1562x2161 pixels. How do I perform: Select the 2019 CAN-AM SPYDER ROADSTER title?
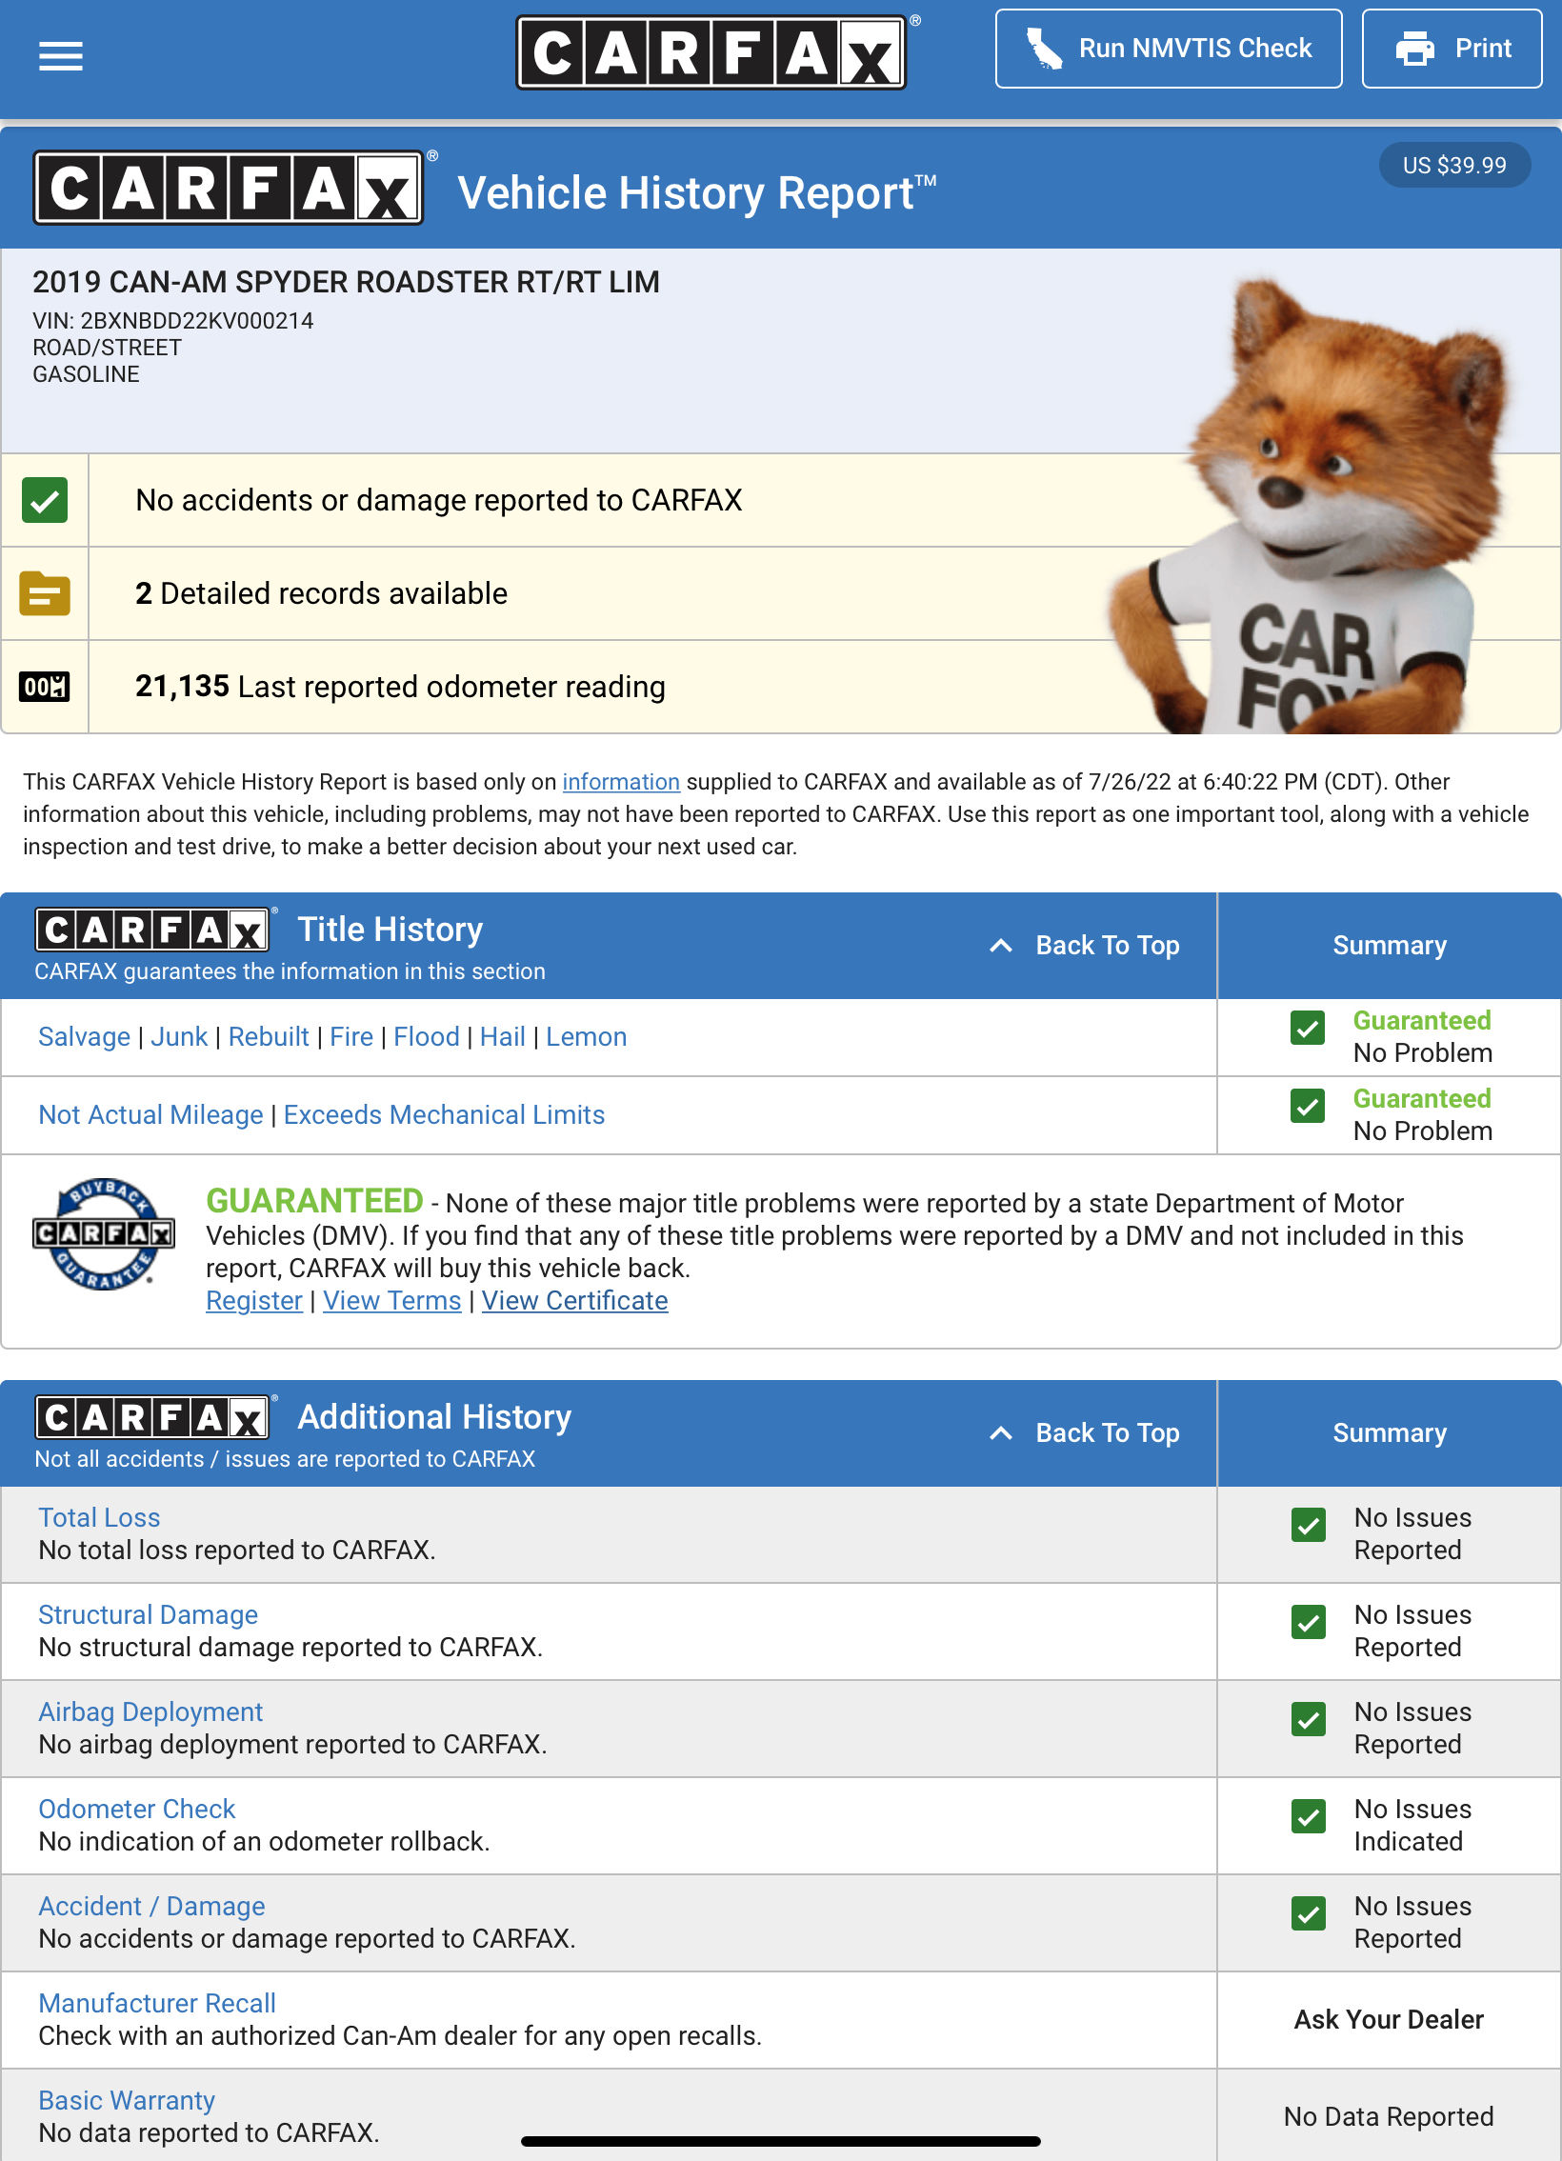tap(346, 282)
